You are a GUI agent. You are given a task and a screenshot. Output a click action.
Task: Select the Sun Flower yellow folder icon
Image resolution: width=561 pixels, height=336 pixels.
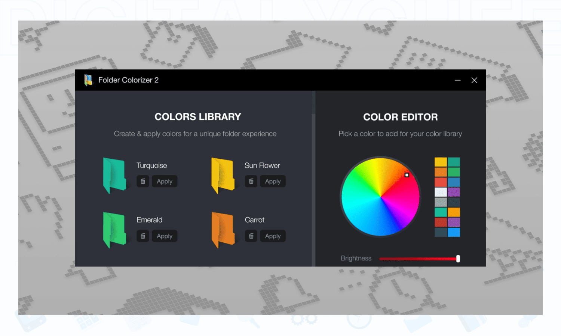point(223,175)
